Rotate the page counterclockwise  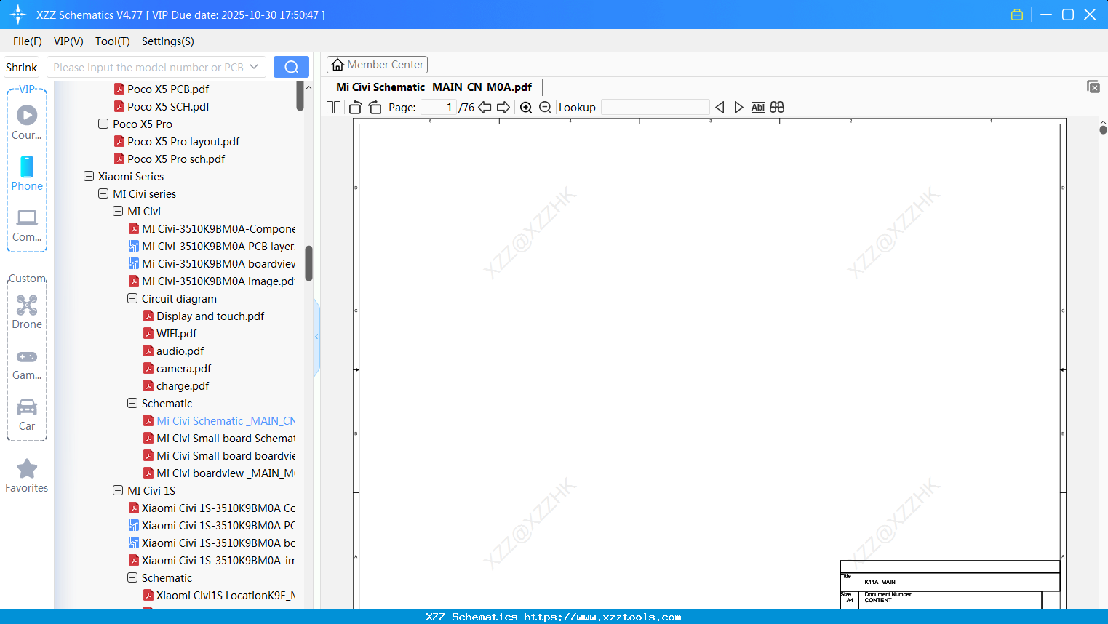[x=356, y=108]
